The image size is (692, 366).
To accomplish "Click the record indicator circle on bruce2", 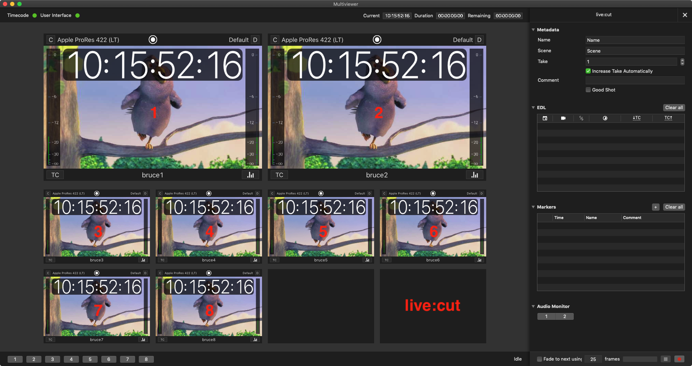I will point(377,40).
